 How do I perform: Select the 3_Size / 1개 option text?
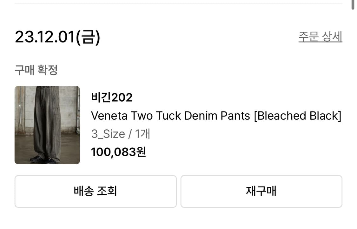(x=121, y=134)
